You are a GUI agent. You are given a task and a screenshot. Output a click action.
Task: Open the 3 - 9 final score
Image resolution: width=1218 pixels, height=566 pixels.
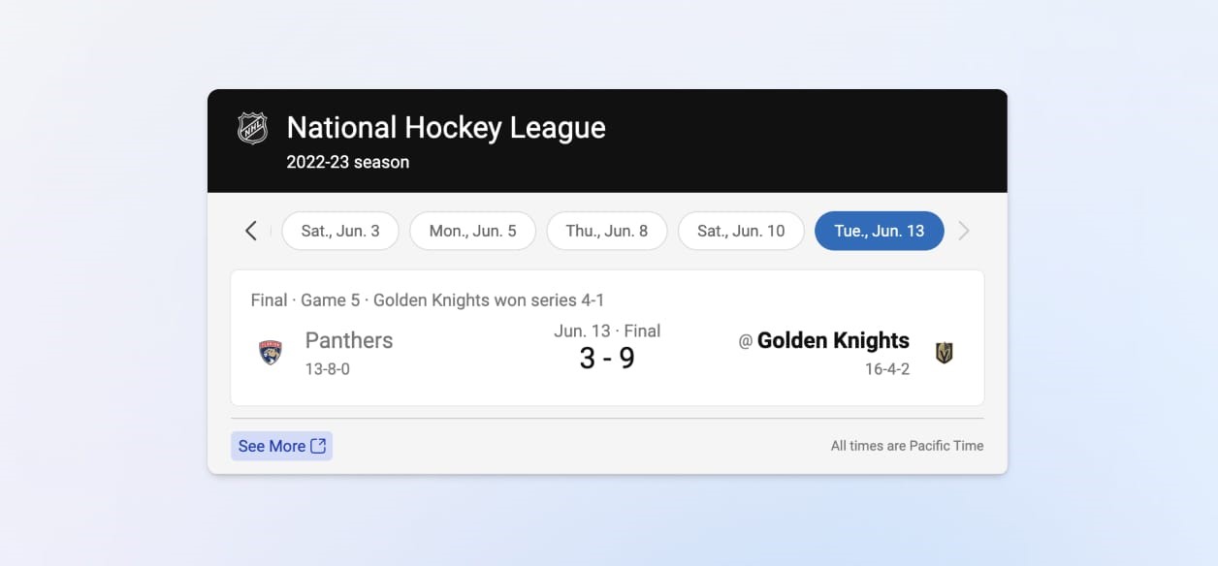(x=607, y=359)
